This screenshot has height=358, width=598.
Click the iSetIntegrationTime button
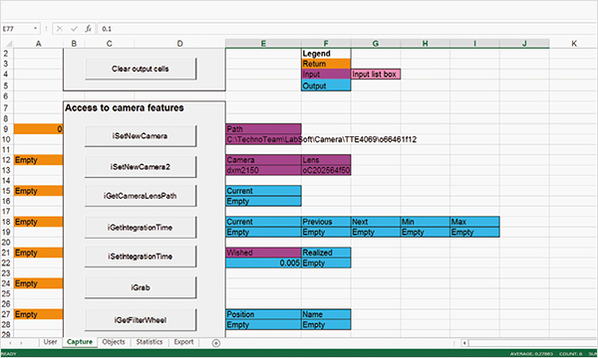click(x=140, y=257)
